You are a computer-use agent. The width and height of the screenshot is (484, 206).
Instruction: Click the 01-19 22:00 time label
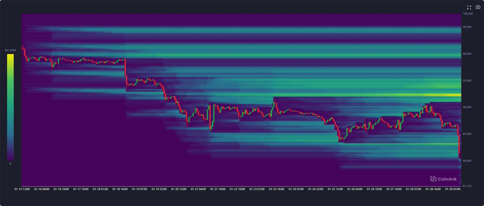pyautogui.click(x=159, y=189)
